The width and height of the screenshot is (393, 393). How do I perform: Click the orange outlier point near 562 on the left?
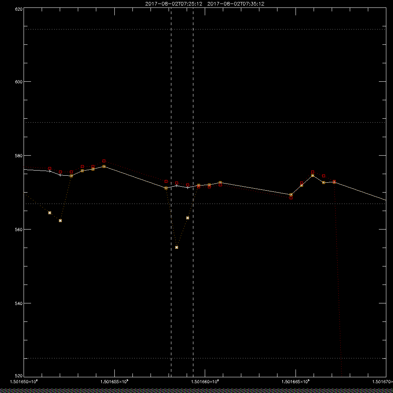(61, 220)
